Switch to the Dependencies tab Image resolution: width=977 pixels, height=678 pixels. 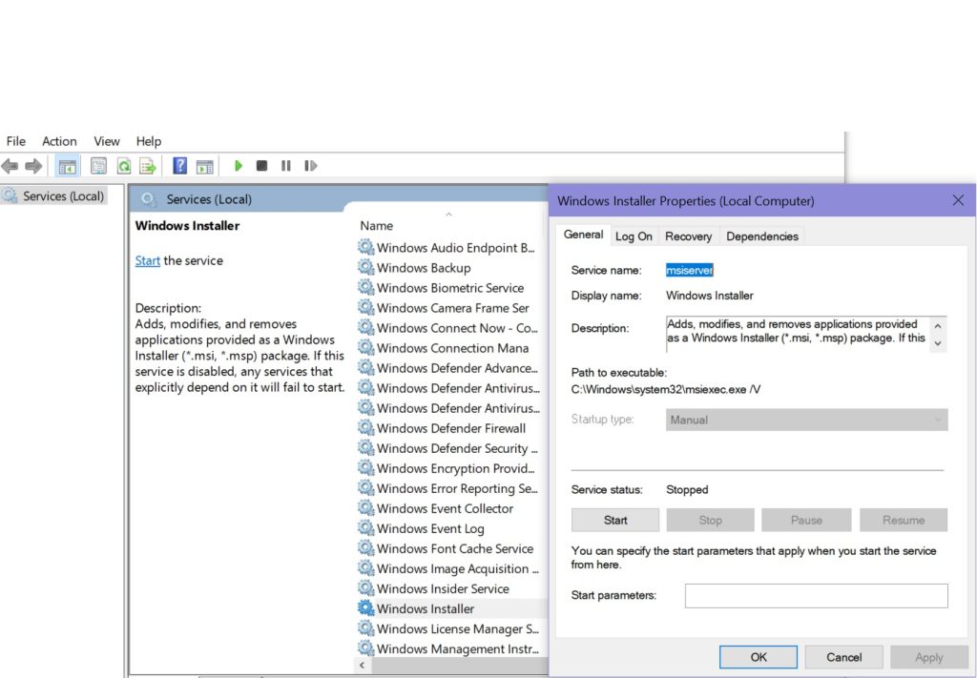pyautogui.click(x=762, y=236)
